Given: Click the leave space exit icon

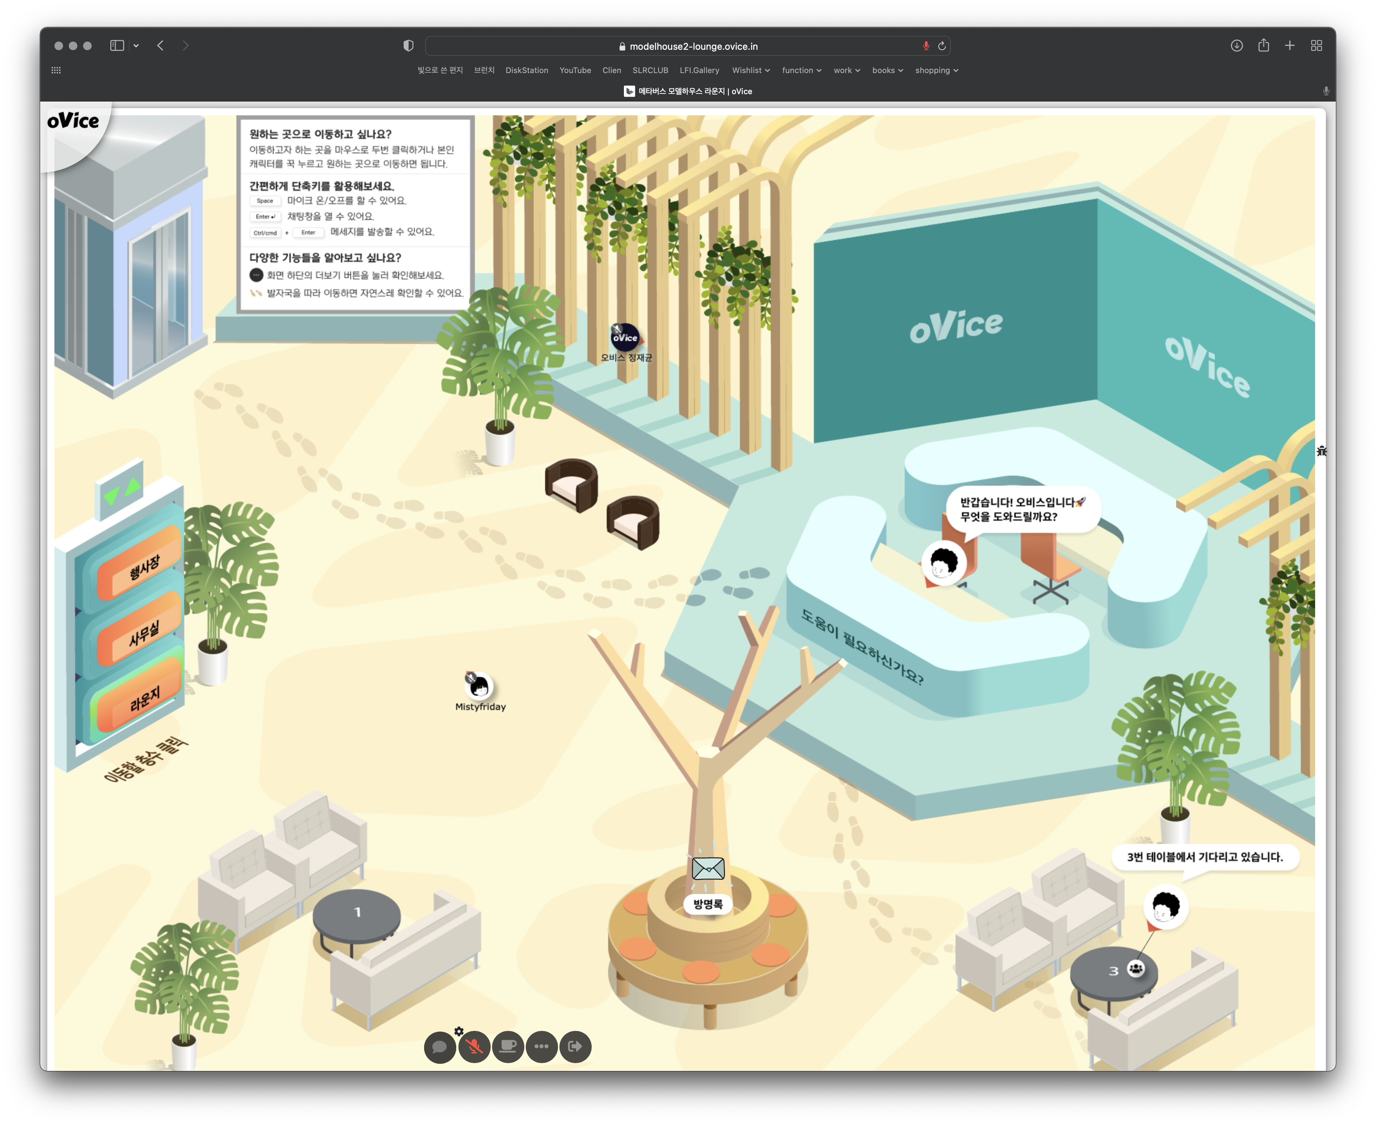Looking at the screenshot, I should [x=576, y=1046].
